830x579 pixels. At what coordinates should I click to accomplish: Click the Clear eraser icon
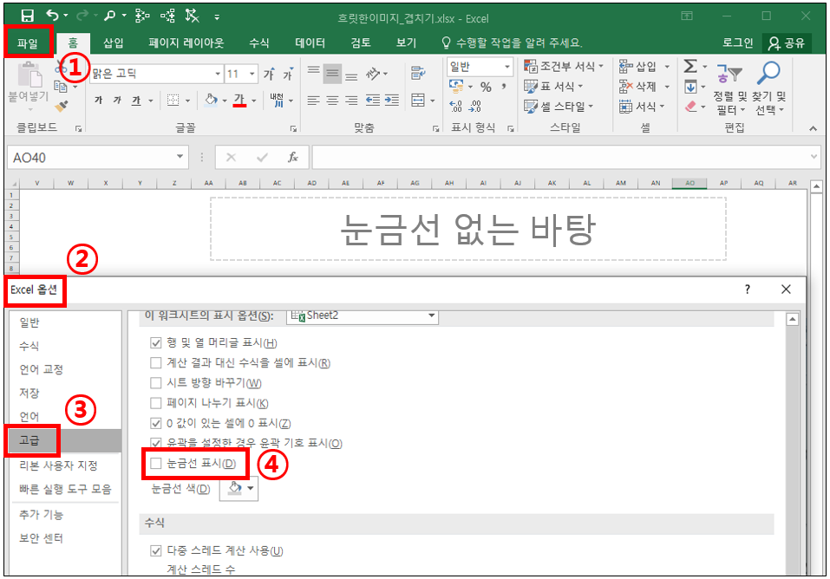[x=690, y=107]
